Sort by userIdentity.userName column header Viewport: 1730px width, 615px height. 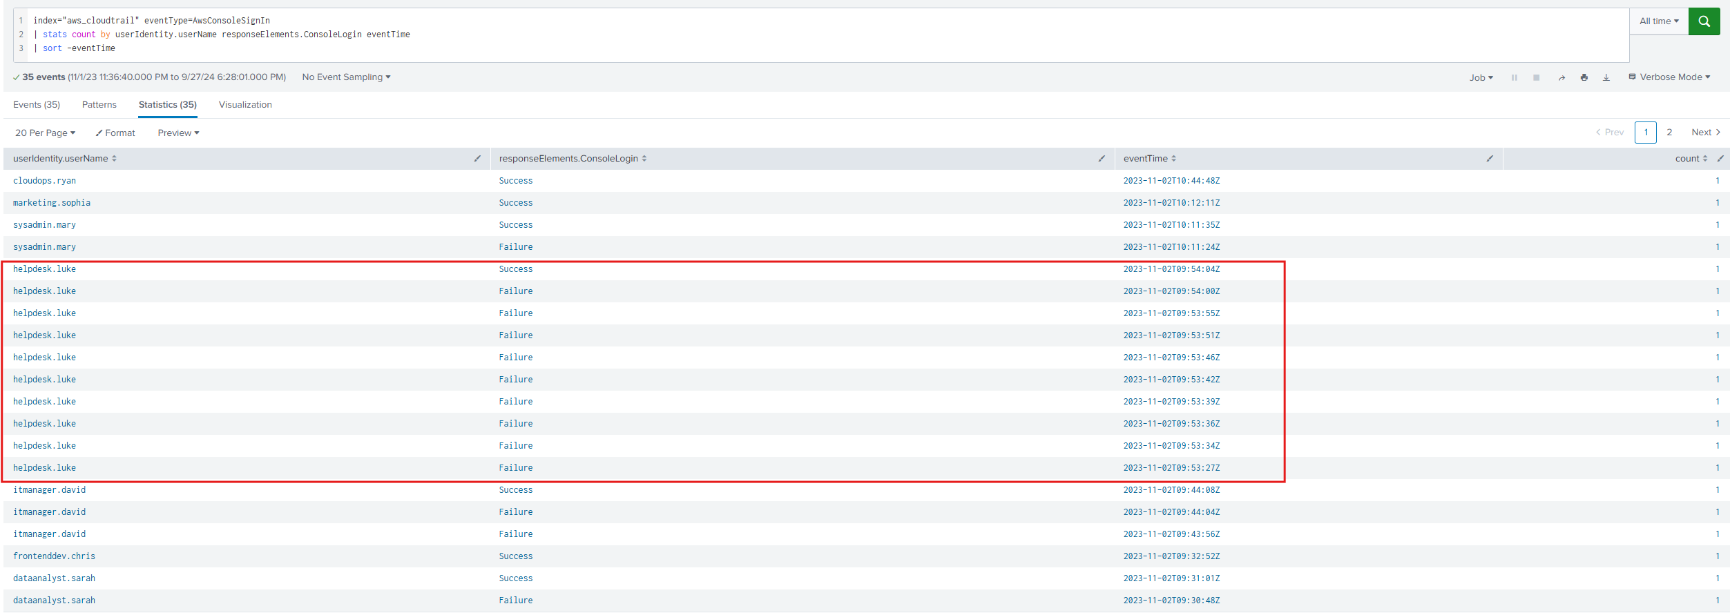[65, 159]
